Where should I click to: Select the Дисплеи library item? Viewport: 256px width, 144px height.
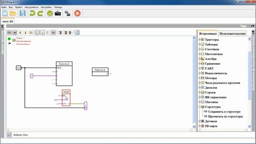click(x=211, y=88)
